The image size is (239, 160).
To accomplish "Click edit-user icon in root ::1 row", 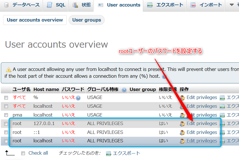I will 183,133.
